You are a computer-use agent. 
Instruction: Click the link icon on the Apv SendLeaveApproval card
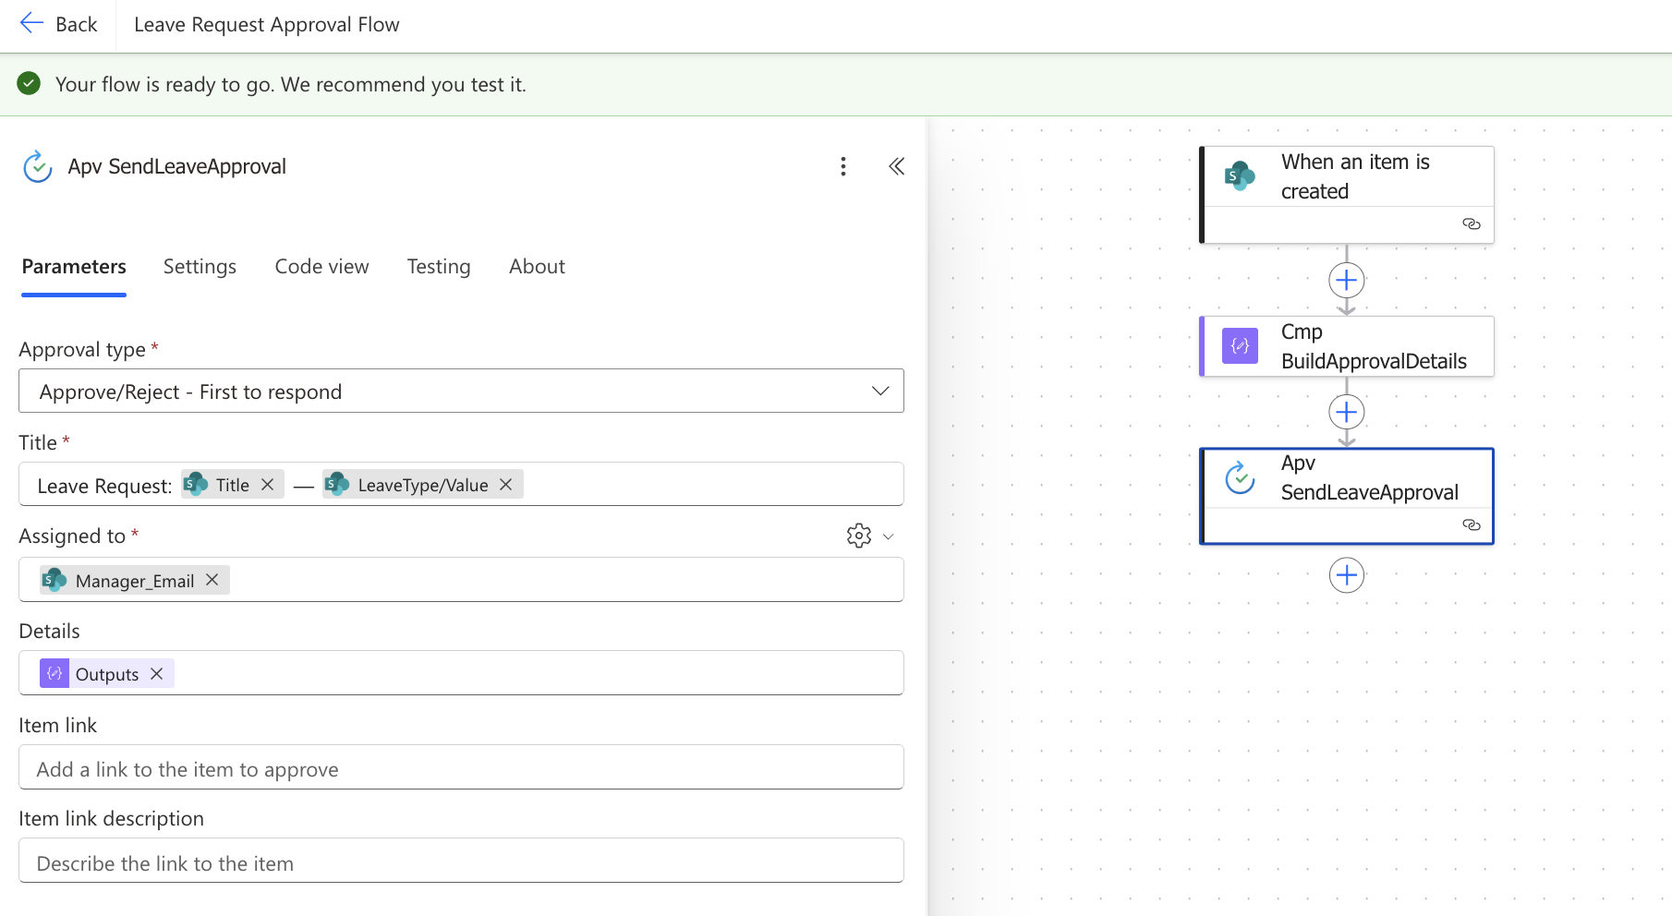pyautogui.click(x=1471, y=525)
